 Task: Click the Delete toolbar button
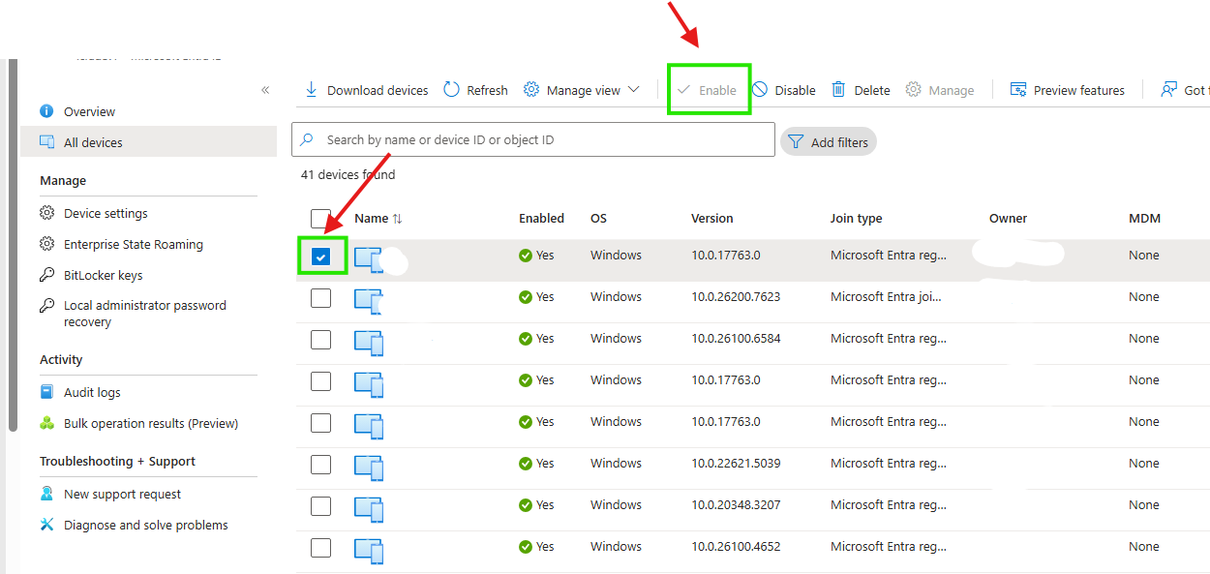pyautogui.click(x=861, y=90)
